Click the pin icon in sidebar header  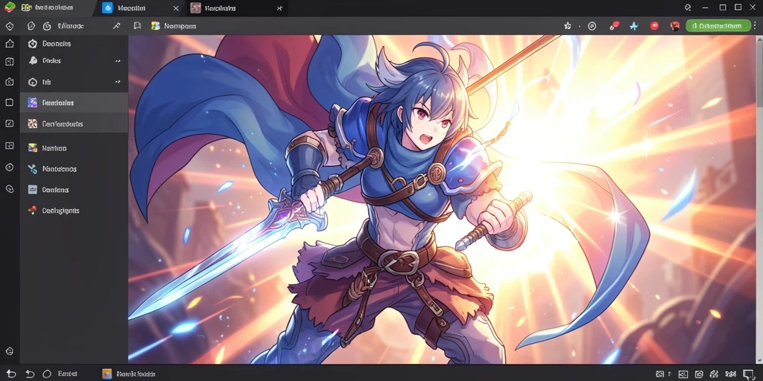point(116,26)
